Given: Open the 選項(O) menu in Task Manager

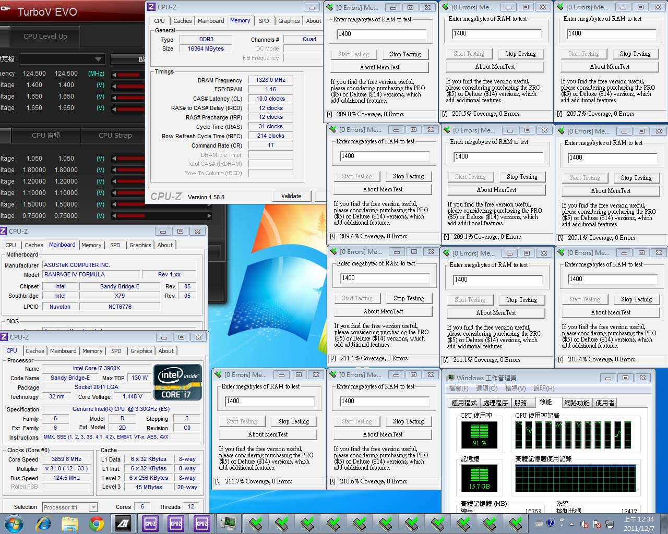Looking at the screenshot, I should pos(486,389).
